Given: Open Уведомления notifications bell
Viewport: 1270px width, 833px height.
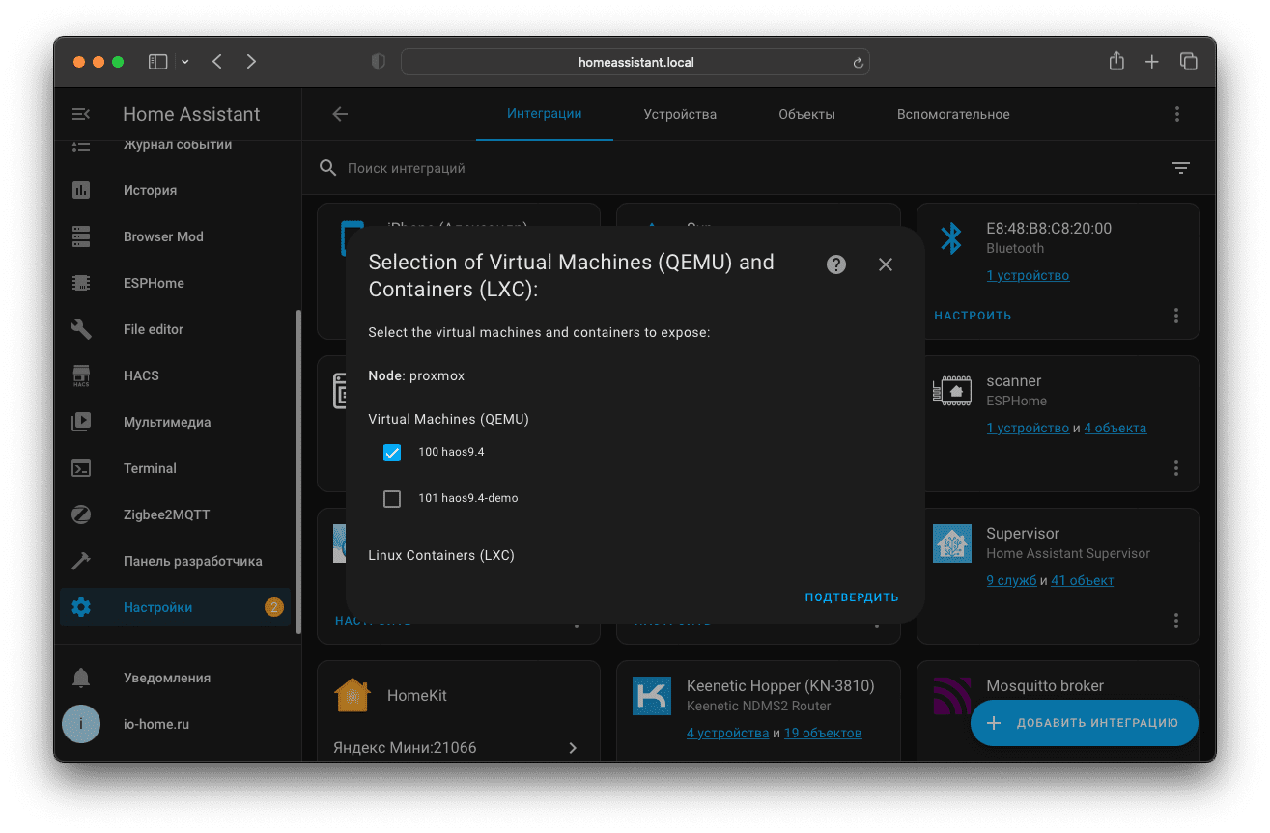Looking at the screenshot, I should tap(81, 678).
